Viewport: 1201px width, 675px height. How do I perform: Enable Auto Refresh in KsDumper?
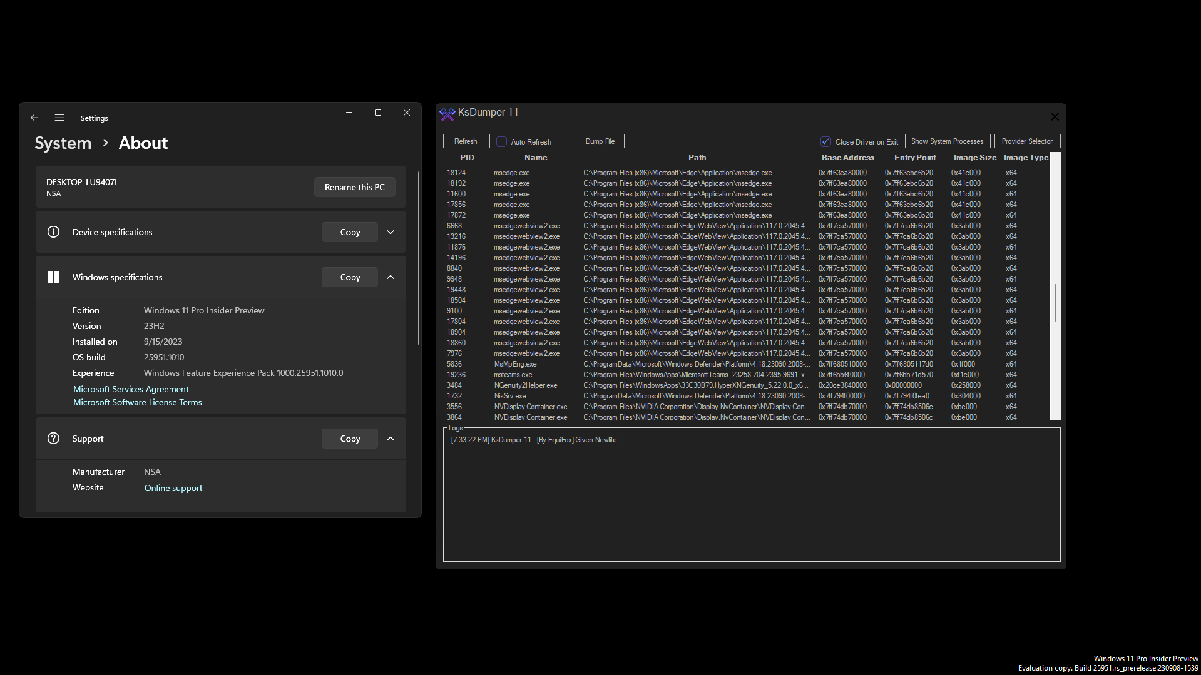(501, 141)
